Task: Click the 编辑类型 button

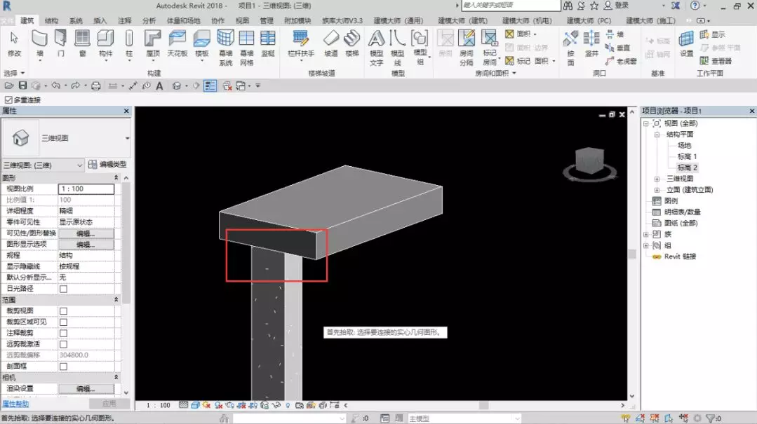Action: coord(107,165)
